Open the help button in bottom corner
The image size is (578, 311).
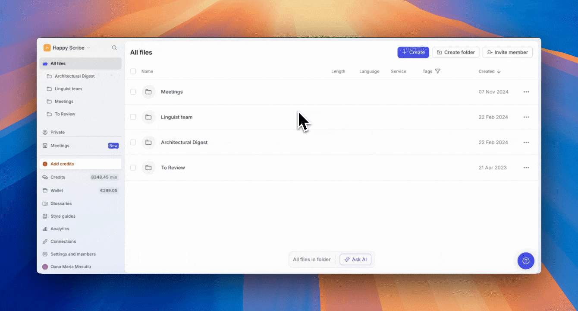[x=525, y=261]
